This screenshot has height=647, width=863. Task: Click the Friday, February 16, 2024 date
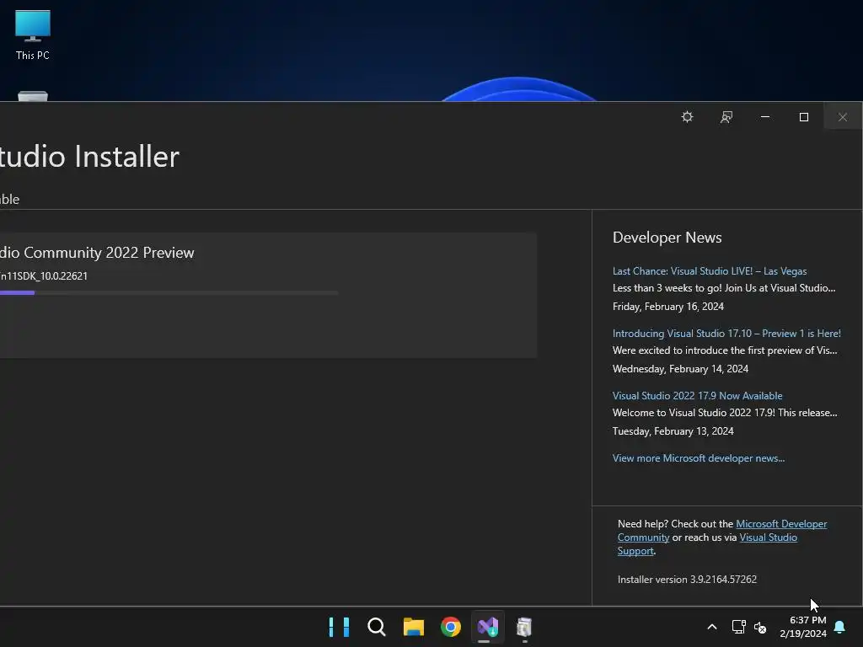pyautogui.click(x=668, y=307)
